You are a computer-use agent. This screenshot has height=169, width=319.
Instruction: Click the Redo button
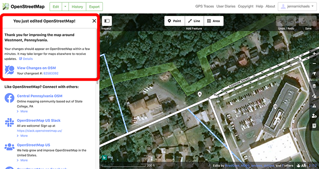pos(291,21)
